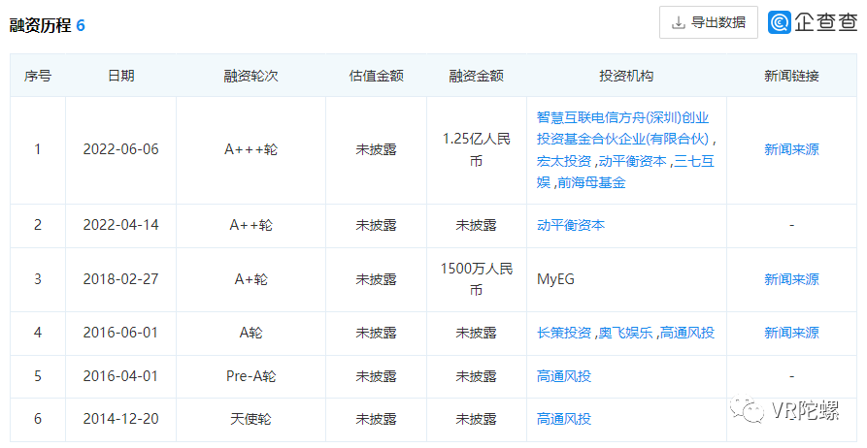Open 新闻来源 link for A+轮 row

(x=791, y=279)
